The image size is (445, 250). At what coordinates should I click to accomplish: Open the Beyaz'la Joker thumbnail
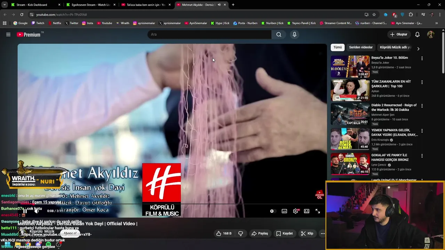click(x=350, y=66)
